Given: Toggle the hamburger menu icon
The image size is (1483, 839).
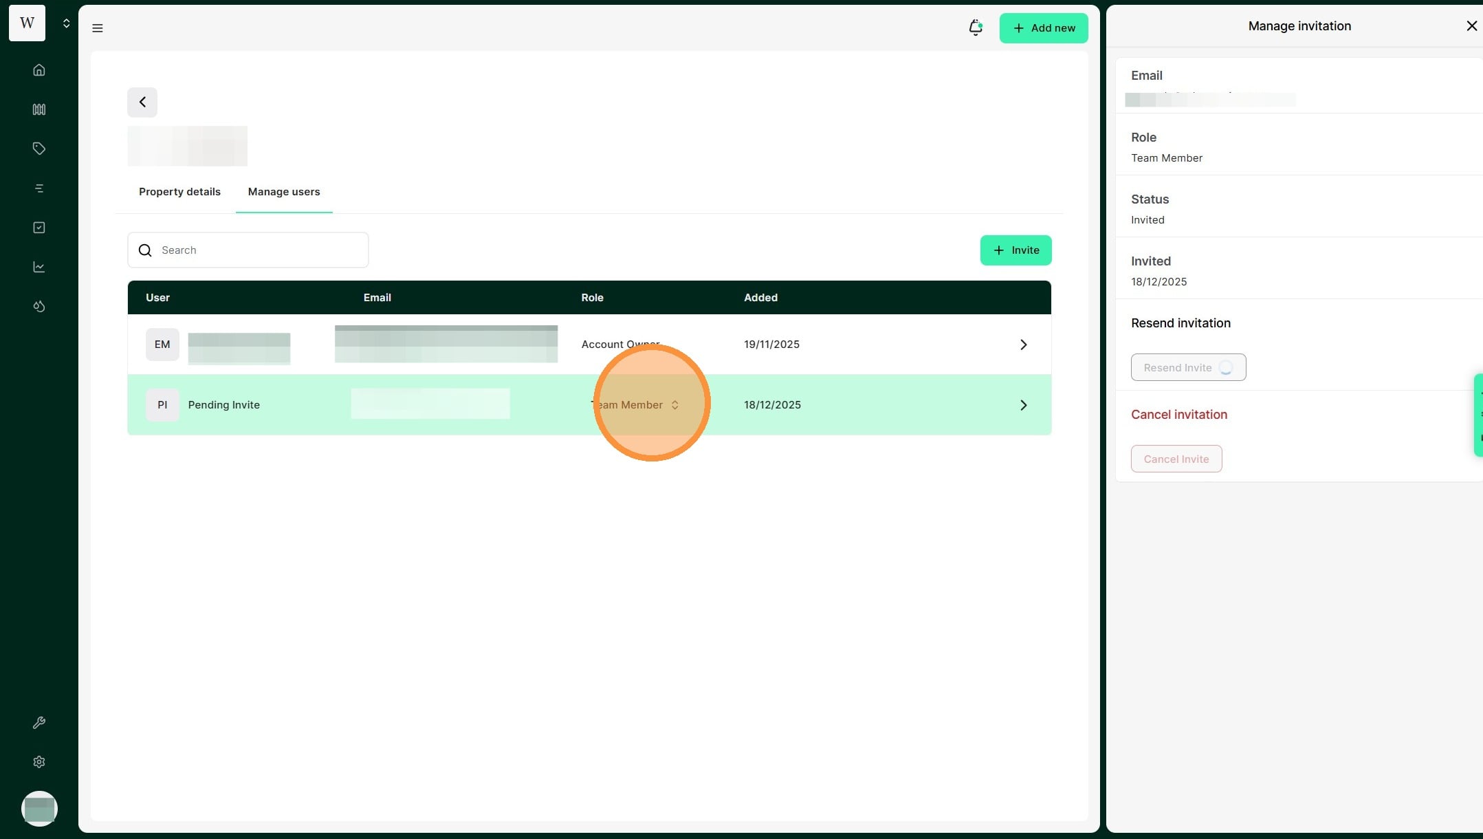Looking at the screenshot, I should (x=98, y=28).
